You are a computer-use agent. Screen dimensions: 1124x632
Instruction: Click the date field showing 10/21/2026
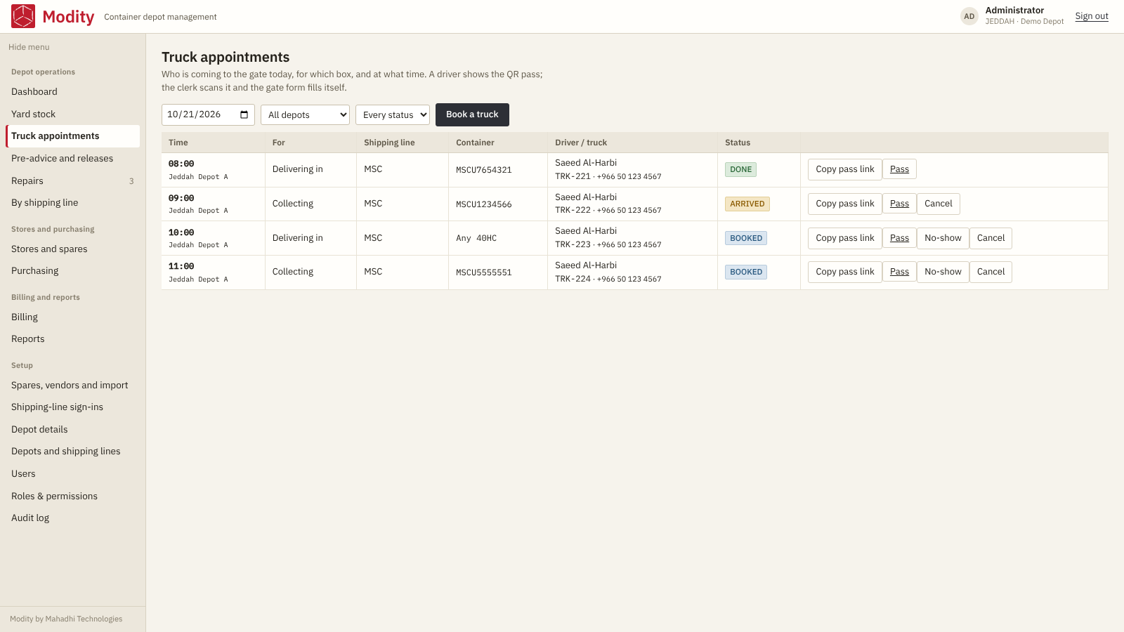pos(208,114)
